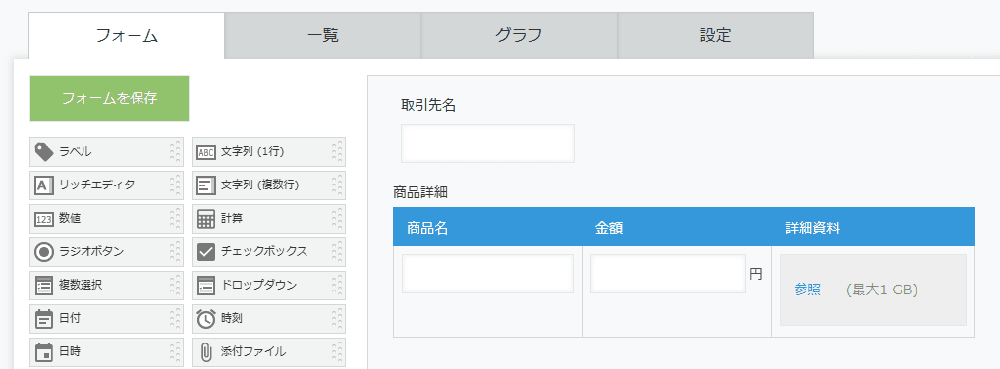Image resolution: width=1000 pixels, height=369 pixels.
Task: Click drag handle on 数値 item
Action: click(x=176, y=219)
